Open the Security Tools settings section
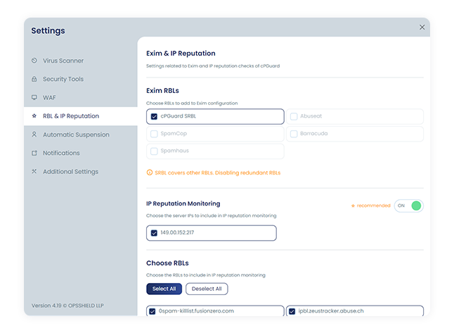The image size is (454, 333). 81,79
